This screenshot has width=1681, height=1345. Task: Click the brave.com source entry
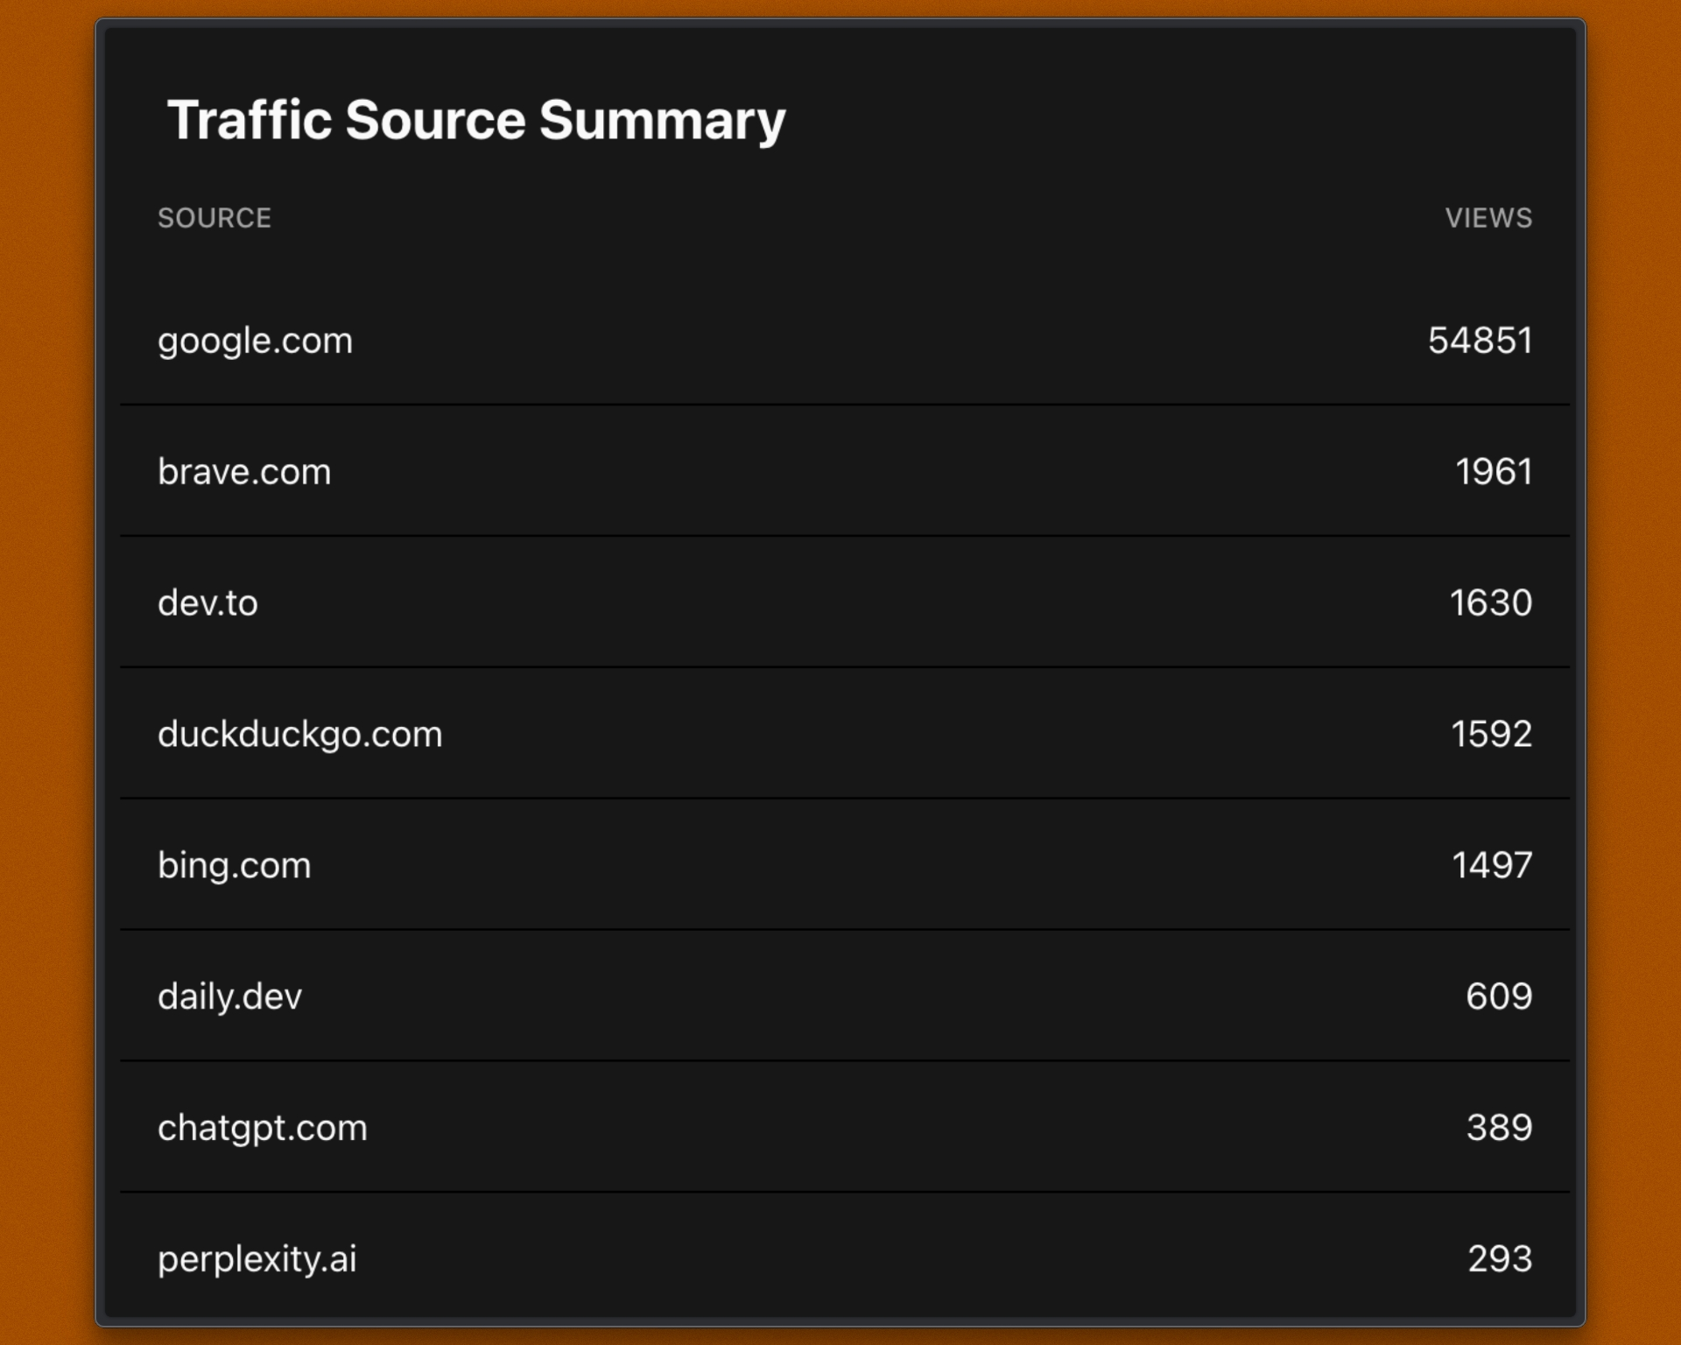[x=244, y=471]
